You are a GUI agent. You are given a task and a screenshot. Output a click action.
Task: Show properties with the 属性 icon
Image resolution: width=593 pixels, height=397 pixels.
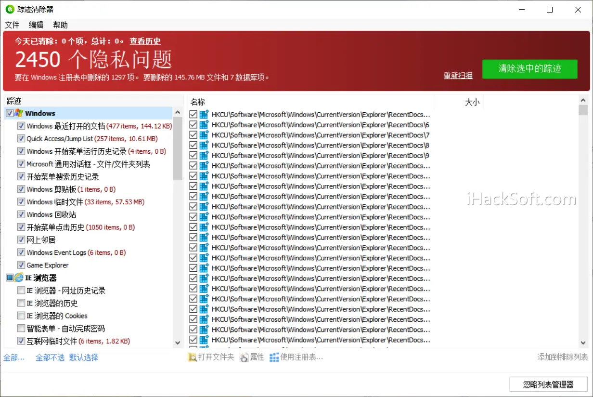(x=244, y=357)
